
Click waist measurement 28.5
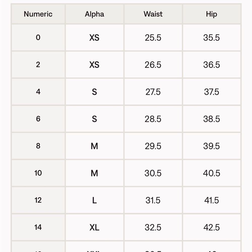153,119
